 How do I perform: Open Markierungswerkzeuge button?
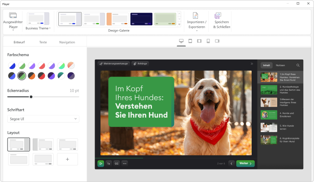pos(114,64)
